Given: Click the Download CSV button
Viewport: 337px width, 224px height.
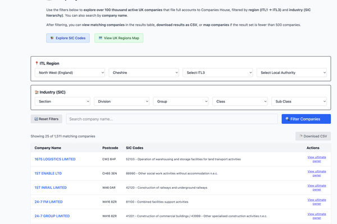Looking at the screenshot, I should click(313, 136).
